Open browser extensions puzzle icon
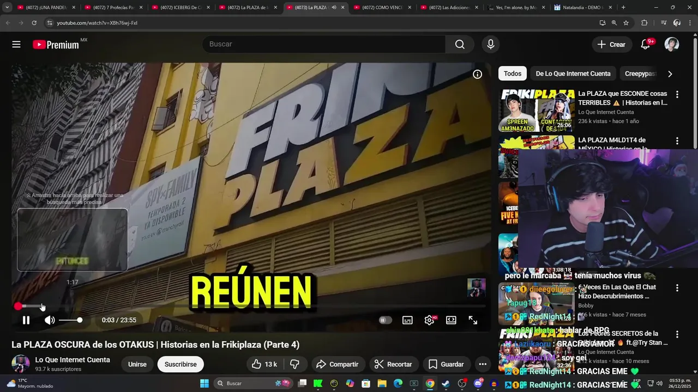Image resolution: width=698 pixels, height=392 pixels. [x=645, y=23]
